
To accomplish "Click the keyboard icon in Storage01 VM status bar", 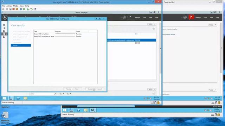I will pos(152,103).
